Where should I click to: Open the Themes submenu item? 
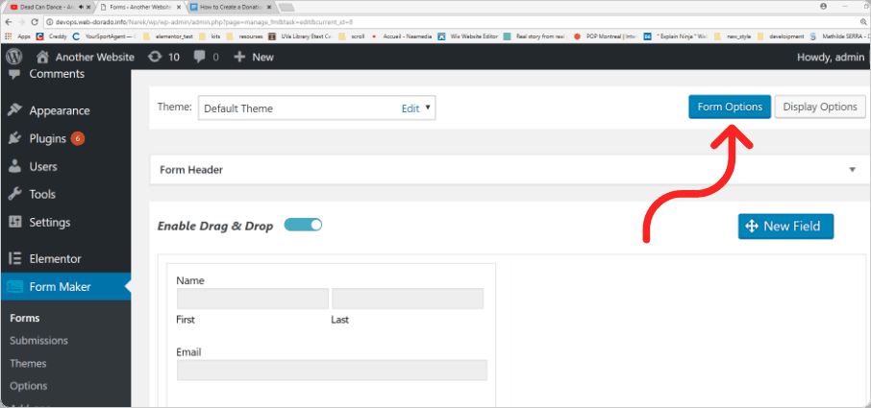click(x=28, y=363)
